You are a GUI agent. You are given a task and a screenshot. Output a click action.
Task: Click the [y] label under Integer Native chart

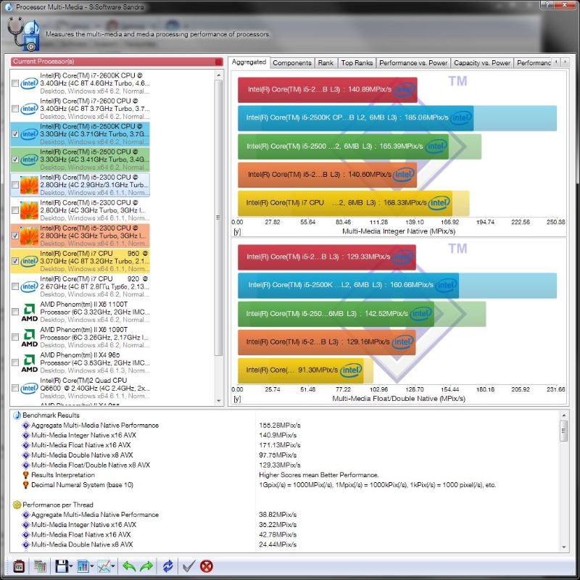[x=238, y=232]
